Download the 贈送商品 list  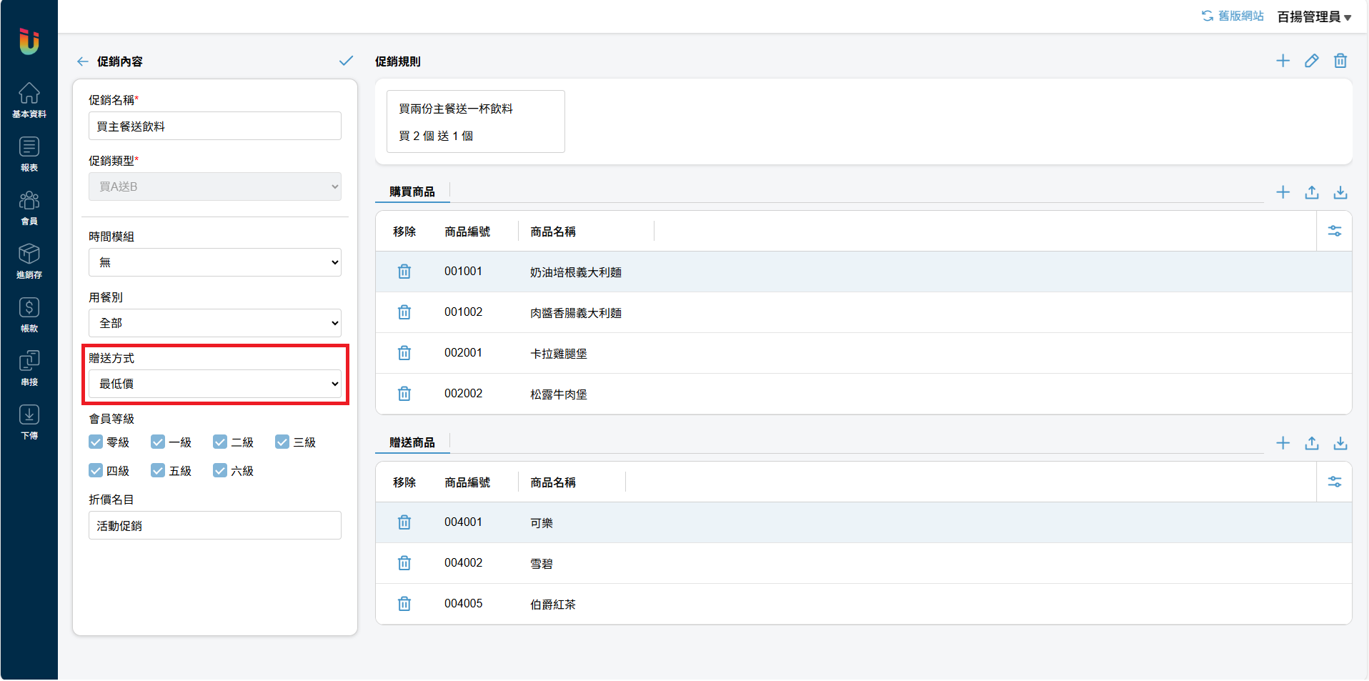tap(1340, 443)
